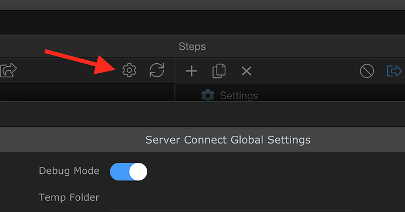Viewport: 405px width, 212px height.
Task: Click the blue gear beside Settings step
Action: click(208, 95)
